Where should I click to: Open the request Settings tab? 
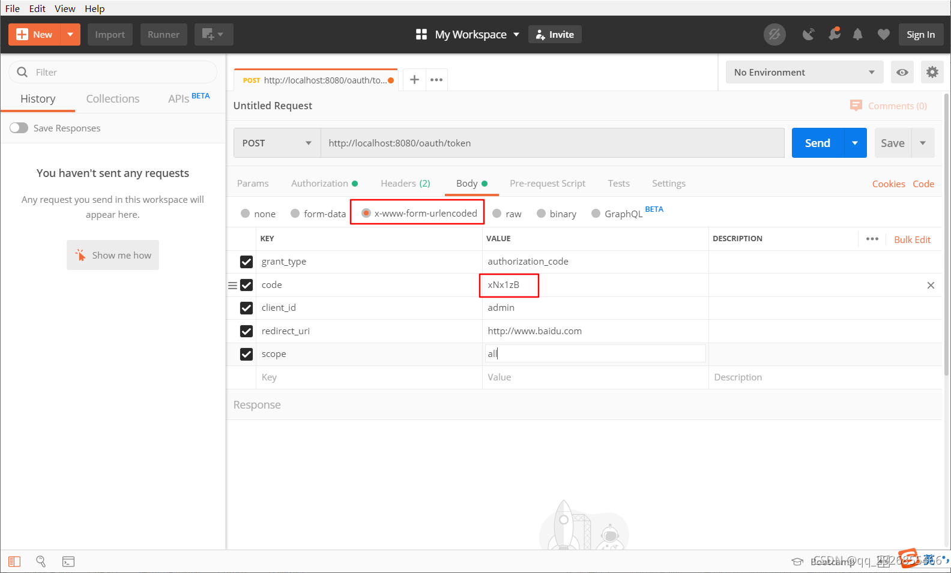(669, 184)
